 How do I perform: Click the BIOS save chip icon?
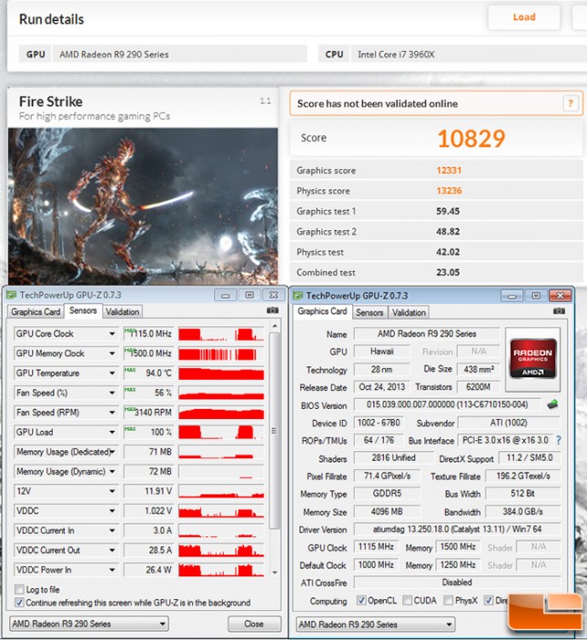tap(552, 405)
